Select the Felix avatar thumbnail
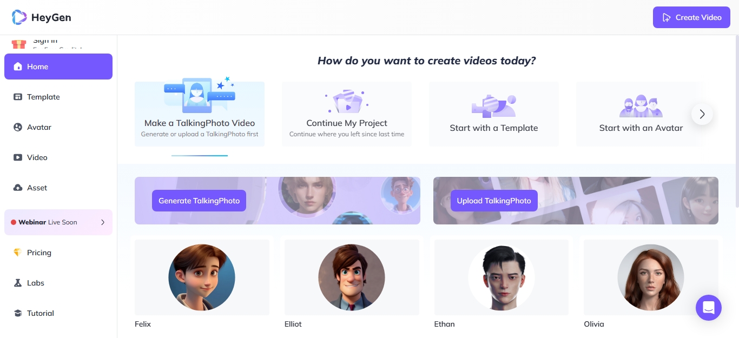Screen dimensions: 739x338 click(202, 277)
